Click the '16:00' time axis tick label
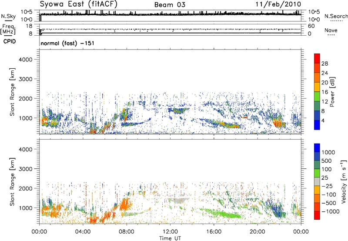Viewport: 348px width, 241px height. (214, 232)
